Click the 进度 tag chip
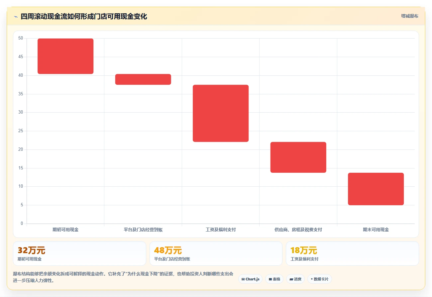This screenshot has width=432, height=297. (295, 279)
